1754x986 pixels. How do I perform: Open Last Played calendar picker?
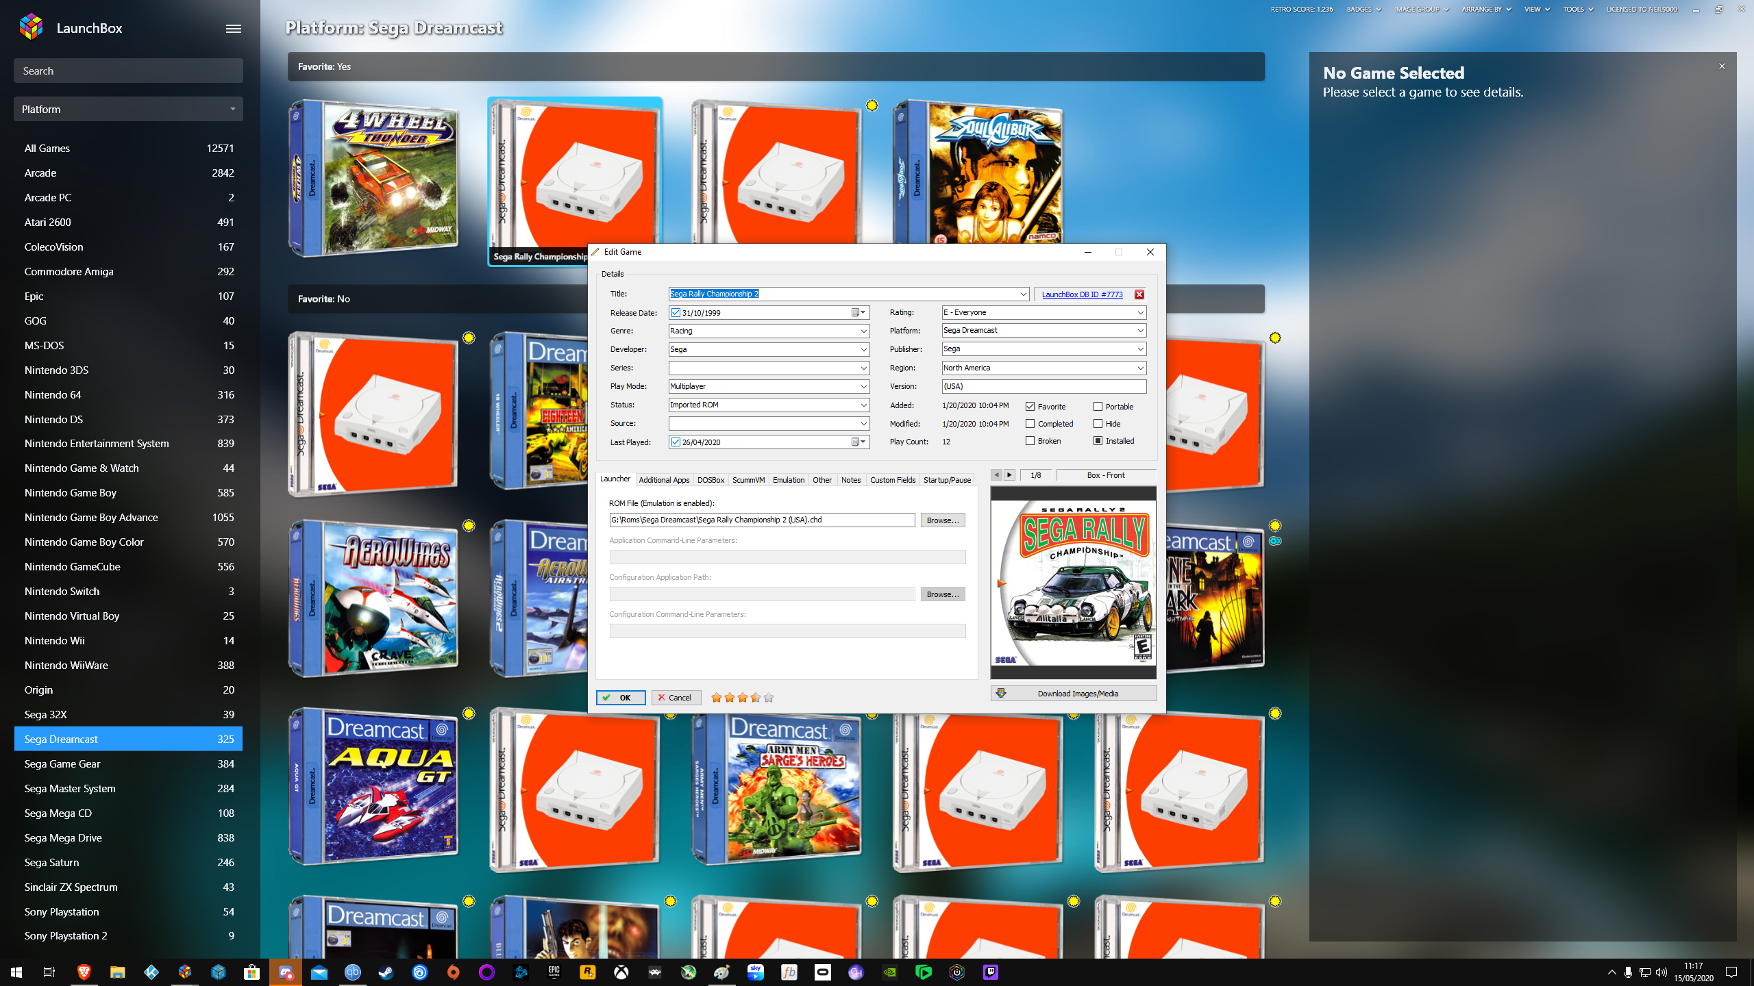[x=859, y=442]
